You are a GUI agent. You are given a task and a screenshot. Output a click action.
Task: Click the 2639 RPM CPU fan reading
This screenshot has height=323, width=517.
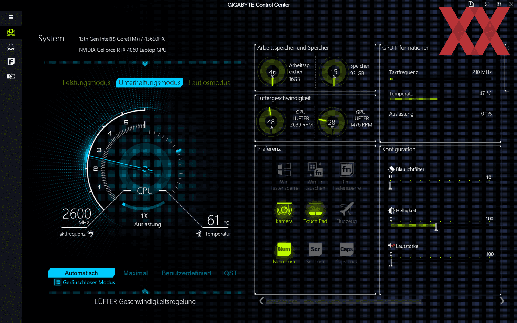301,125
